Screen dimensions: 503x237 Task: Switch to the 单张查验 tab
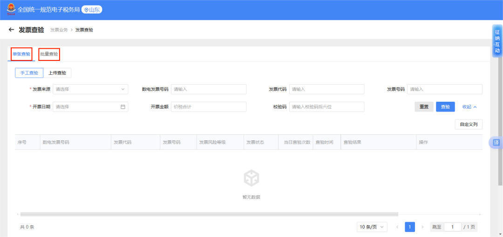21,54
